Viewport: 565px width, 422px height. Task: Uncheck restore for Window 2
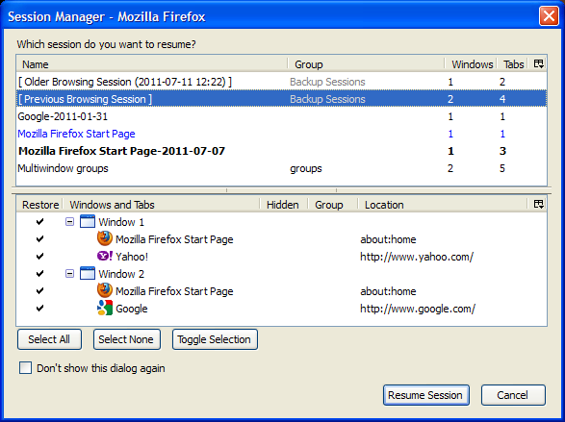pyautogui.click(x=40, y=273)
